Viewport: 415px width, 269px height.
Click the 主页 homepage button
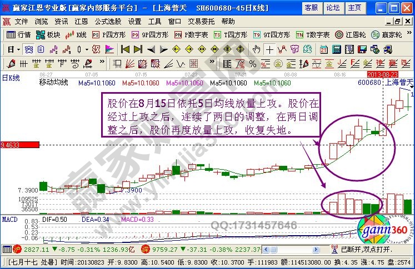(x=354, y=8)
